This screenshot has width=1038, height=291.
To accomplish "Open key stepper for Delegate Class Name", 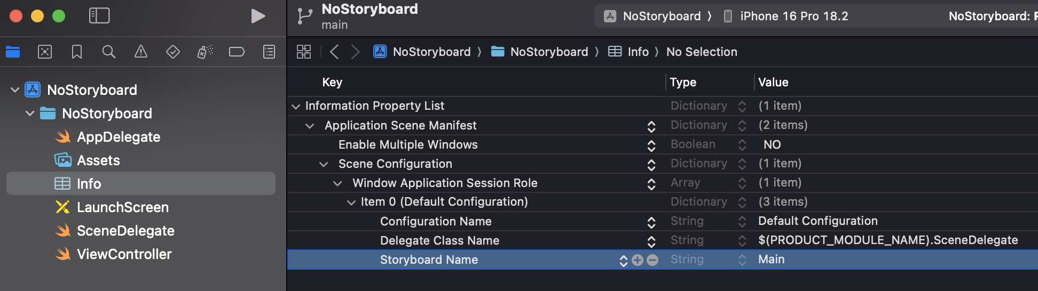I will (651, 241).
